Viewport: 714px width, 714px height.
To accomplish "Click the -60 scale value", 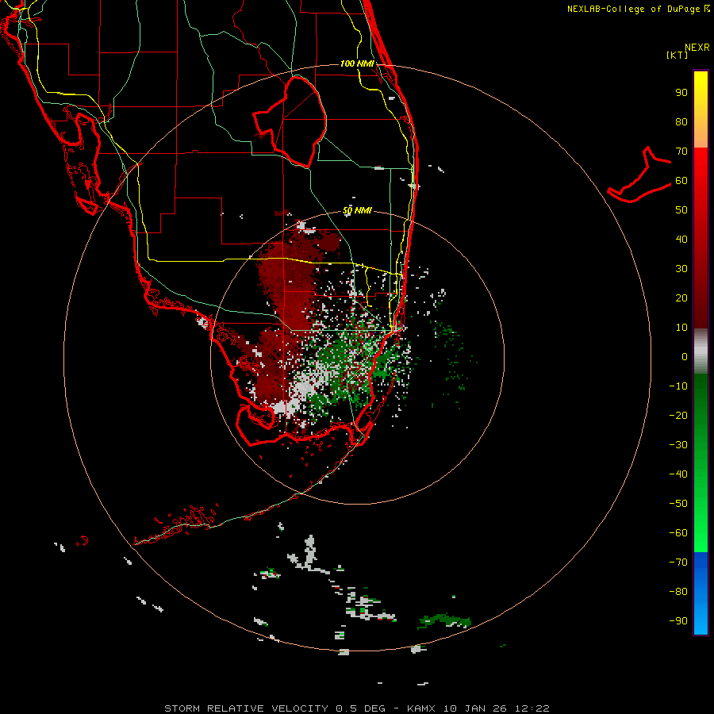I will [x=678, y=533].
